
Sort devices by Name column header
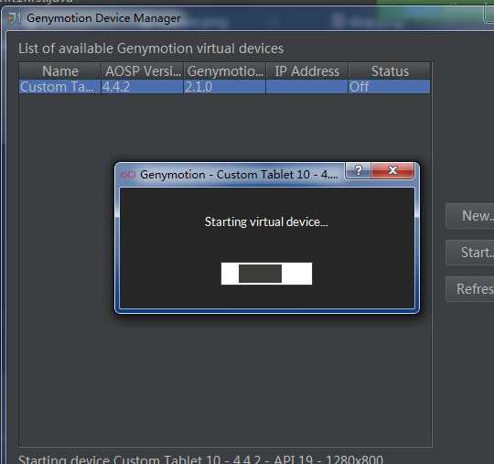59,70
